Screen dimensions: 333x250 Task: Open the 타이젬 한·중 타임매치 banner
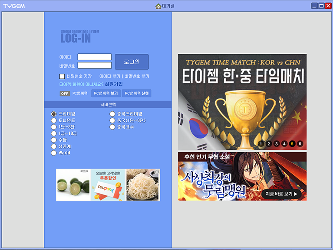[x=242, y=102]
